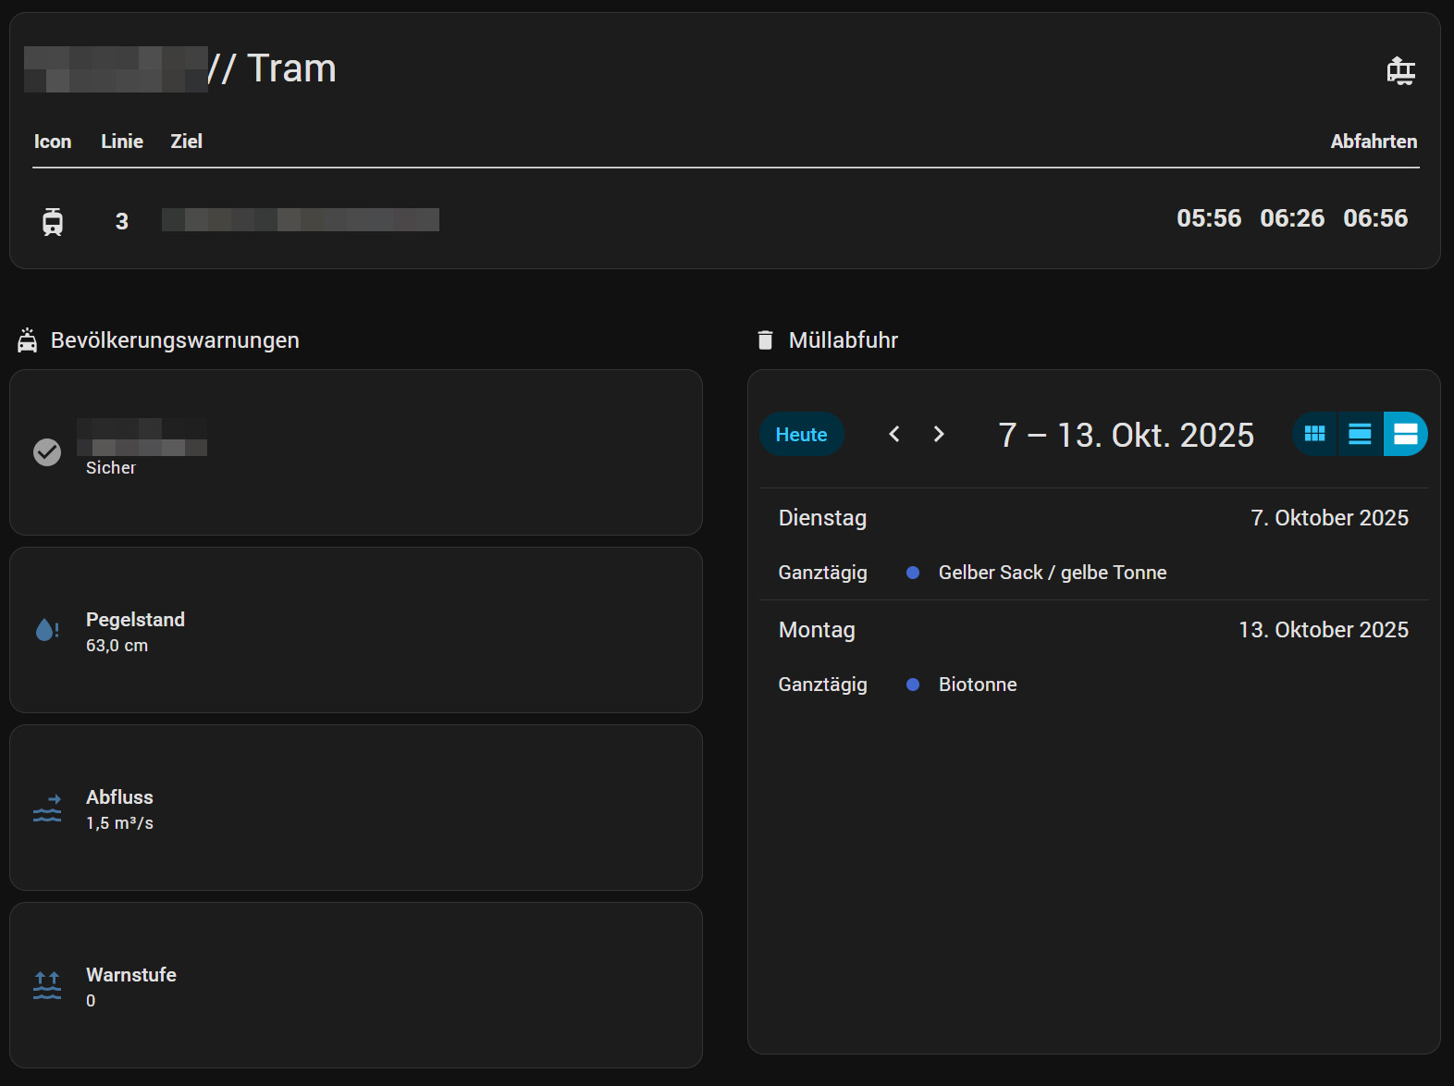Click the Linie column header
Screen dimensions: 1454x1086
tap(122, 142)
